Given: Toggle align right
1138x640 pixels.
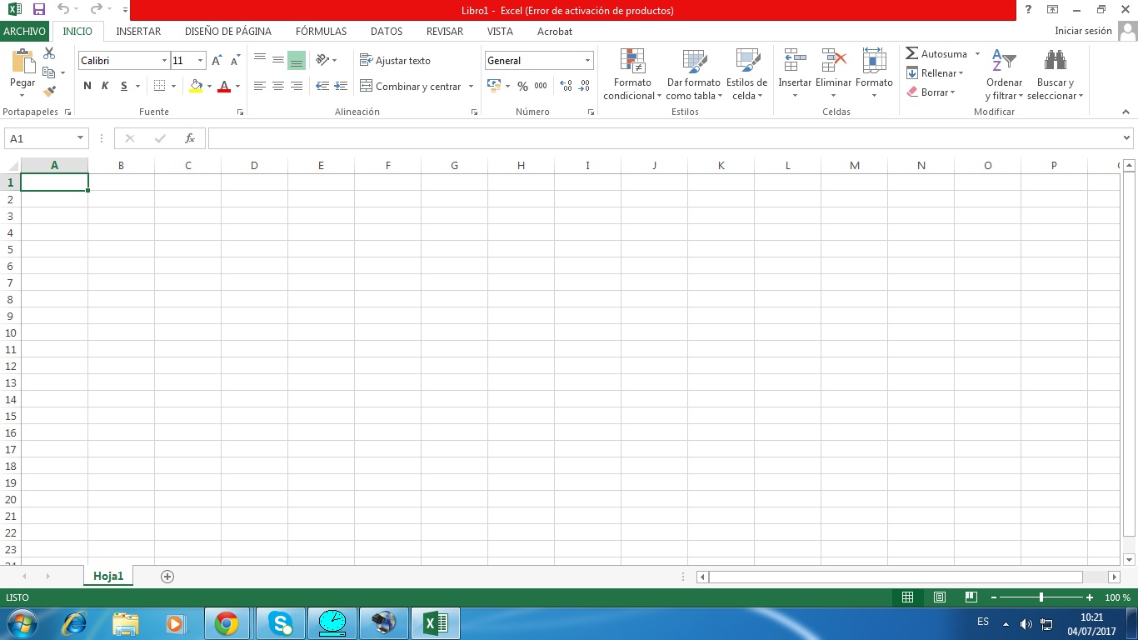Looking at the screenshot, I should coord(297,86).
